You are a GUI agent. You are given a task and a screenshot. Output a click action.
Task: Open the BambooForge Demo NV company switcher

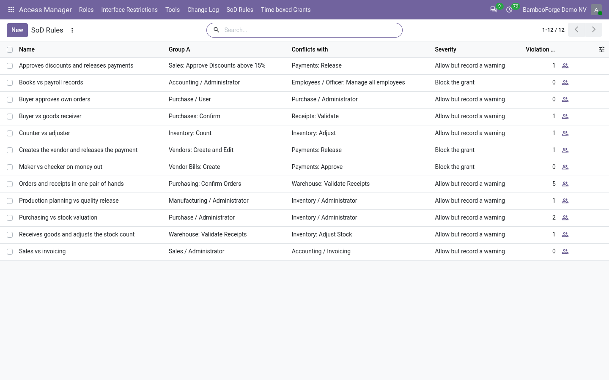click(554, 9)
